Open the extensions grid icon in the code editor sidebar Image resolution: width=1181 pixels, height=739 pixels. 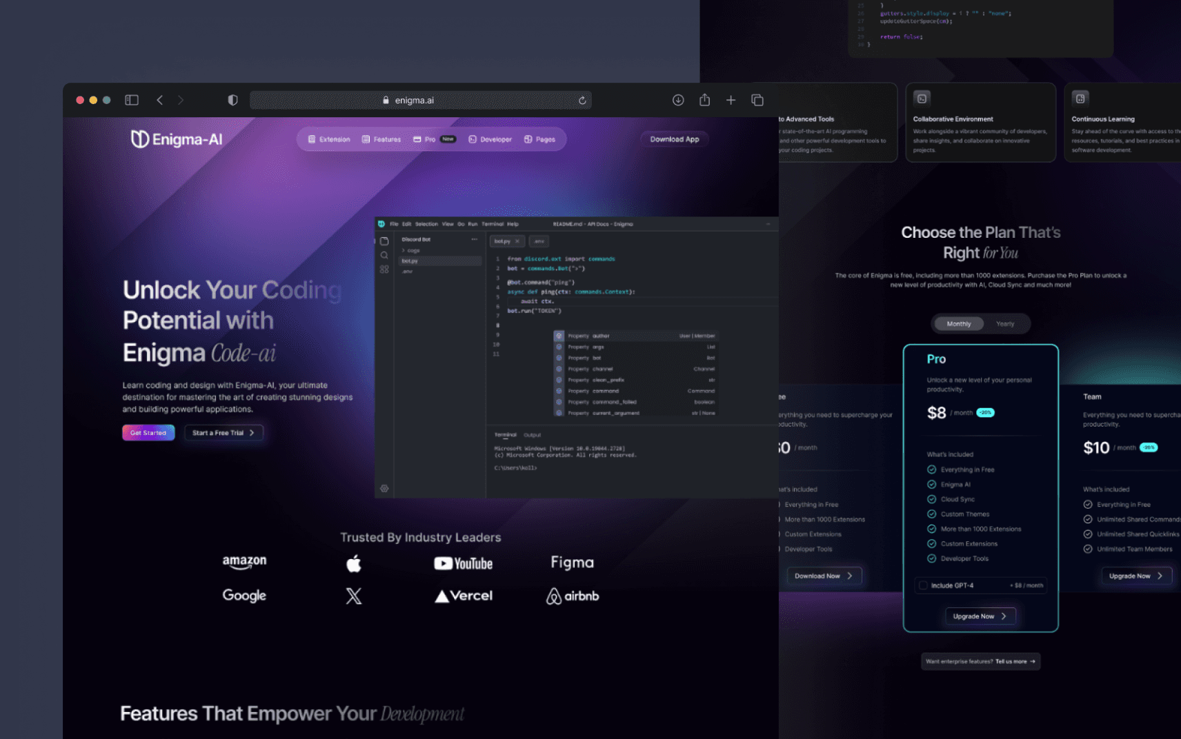pos(384,269)
